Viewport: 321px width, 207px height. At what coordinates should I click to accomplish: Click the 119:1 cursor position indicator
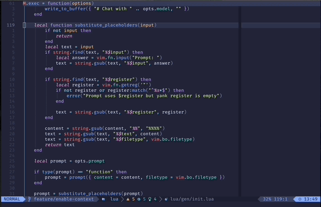point(281,199)
